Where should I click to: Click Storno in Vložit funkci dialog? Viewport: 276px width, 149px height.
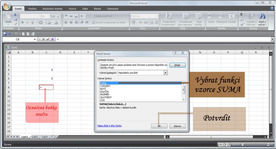point(178,126)
